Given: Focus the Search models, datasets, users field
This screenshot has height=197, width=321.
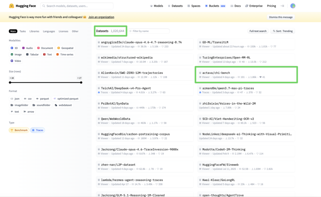Looking at the screenshot, I should click(77, 6).
